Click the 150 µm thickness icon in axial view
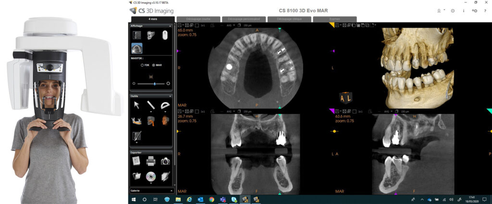The width and height of the screenshot is (492, 204). [x=239, y=25]
